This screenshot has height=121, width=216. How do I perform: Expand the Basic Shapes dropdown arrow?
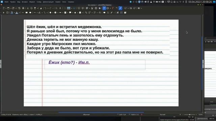click(53, 13)
